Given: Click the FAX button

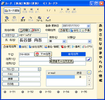Looking at the screenshot, I should coord(11,74).
